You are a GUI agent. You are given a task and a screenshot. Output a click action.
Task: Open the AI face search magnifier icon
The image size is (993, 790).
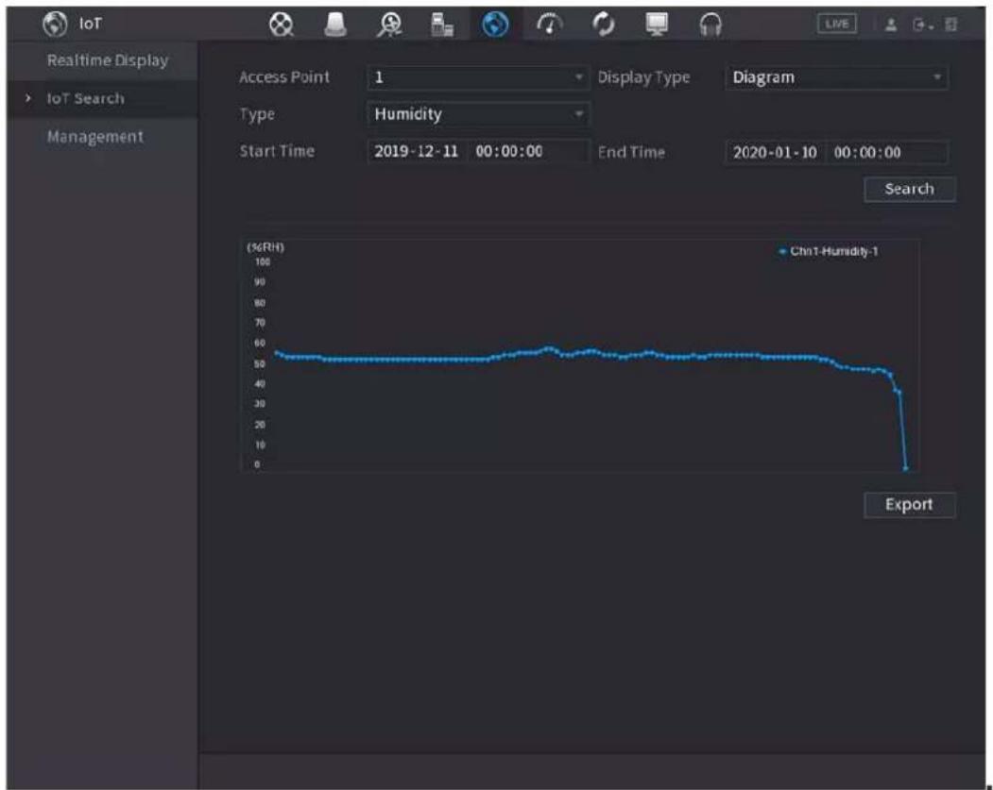tap(389, 25)
